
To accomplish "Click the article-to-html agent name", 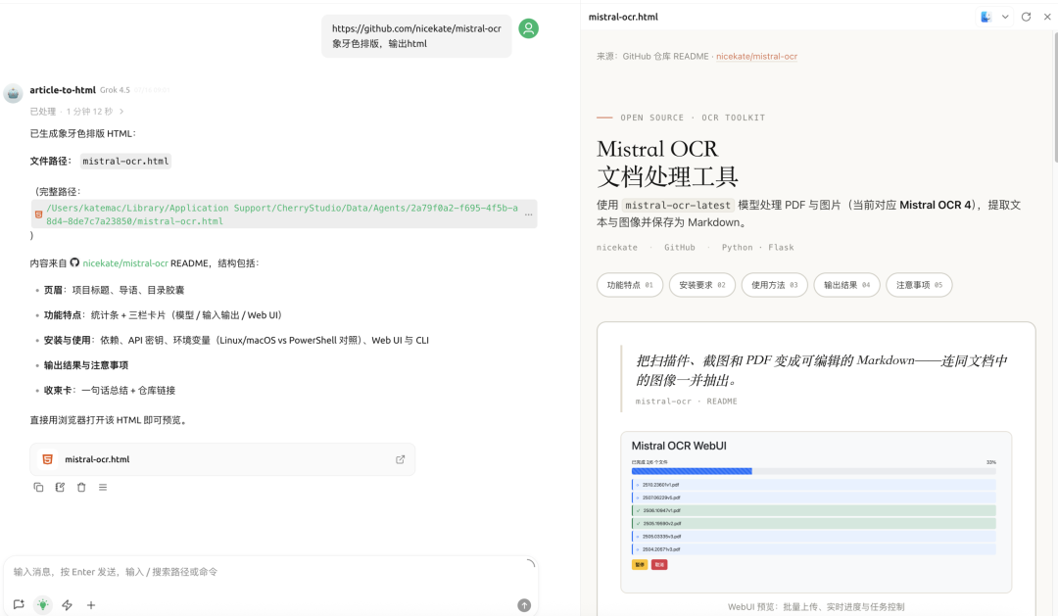I will (x=63, y=90).
